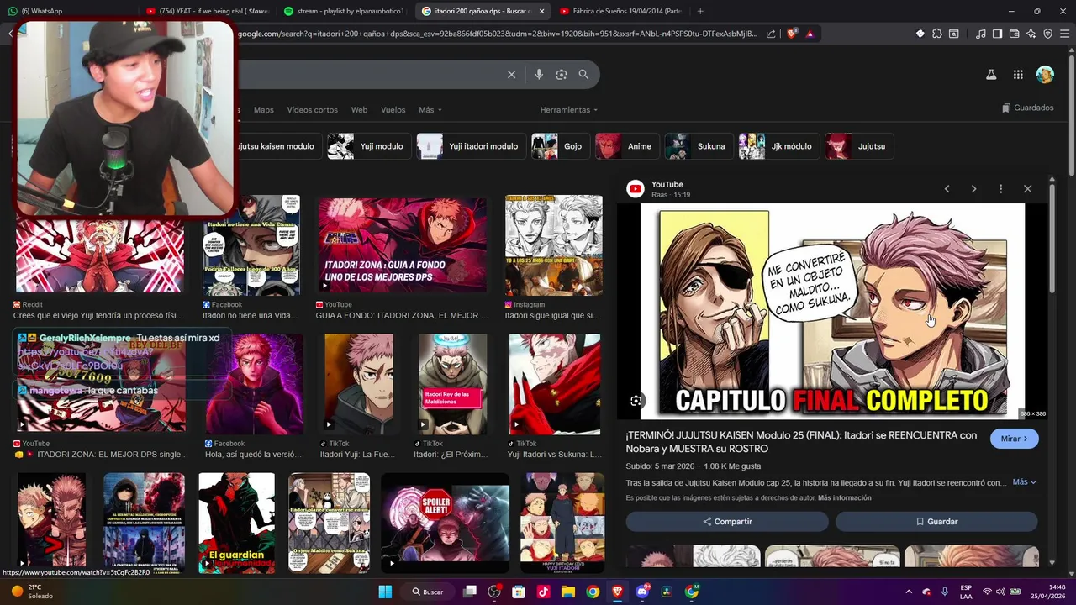Viewport: 1076px width, 605px height.
Task: Close the image preview panel
Action: (x=1027, y=189)
